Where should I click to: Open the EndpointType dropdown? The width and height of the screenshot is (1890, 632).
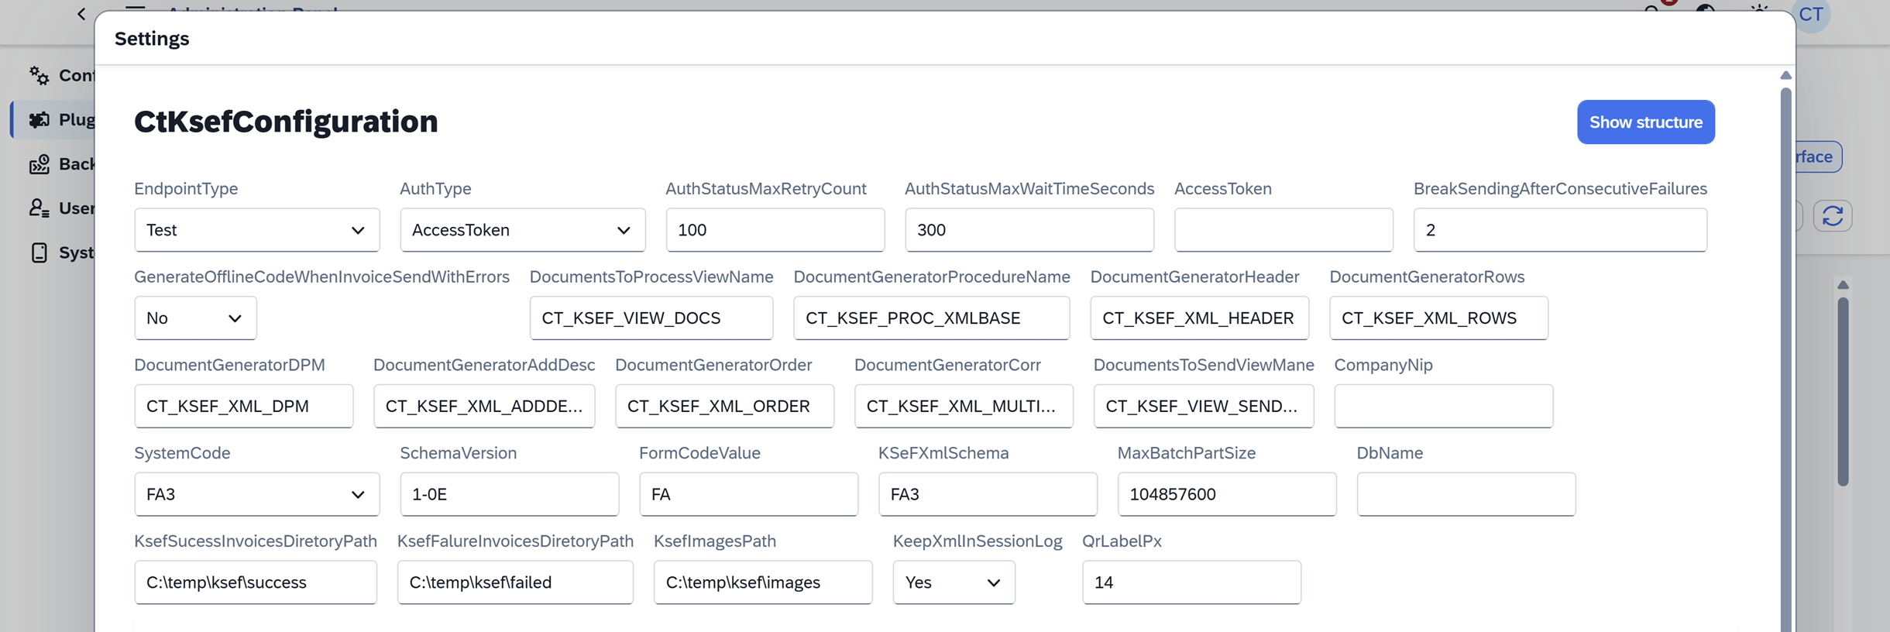[256, 230]
